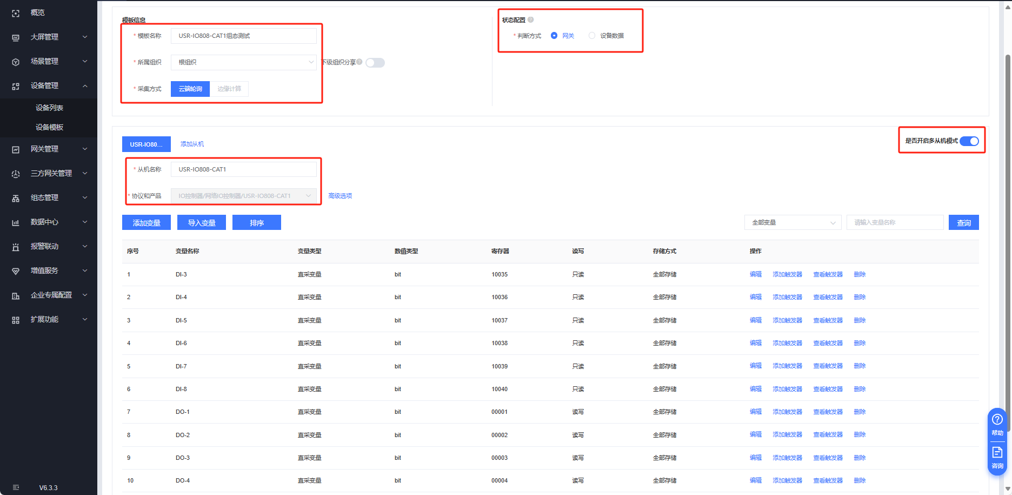This screenshot has width=1012, height=495.
Task: Toggle the 是否开启多从机模式 switch
Action: pyautogui.click(x=969, y=141)
